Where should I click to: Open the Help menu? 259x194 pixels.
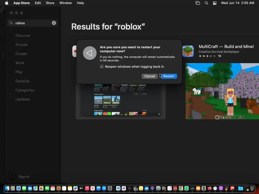click(80, 3)
